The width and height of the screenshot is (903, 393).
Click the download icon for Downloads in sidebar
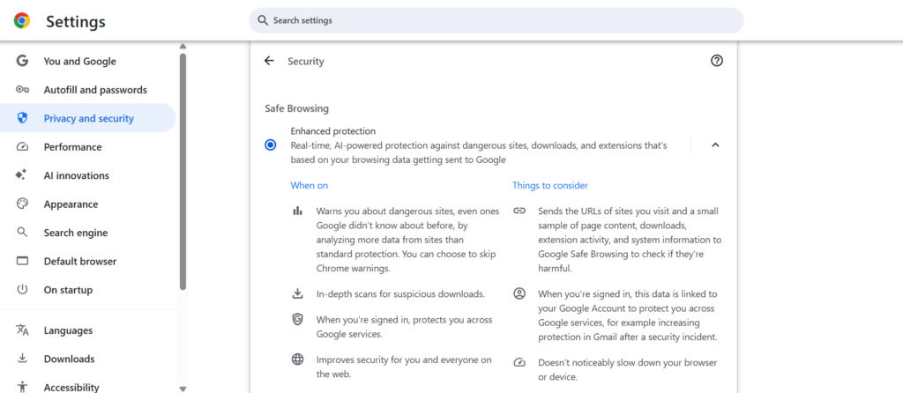point(22,359)
